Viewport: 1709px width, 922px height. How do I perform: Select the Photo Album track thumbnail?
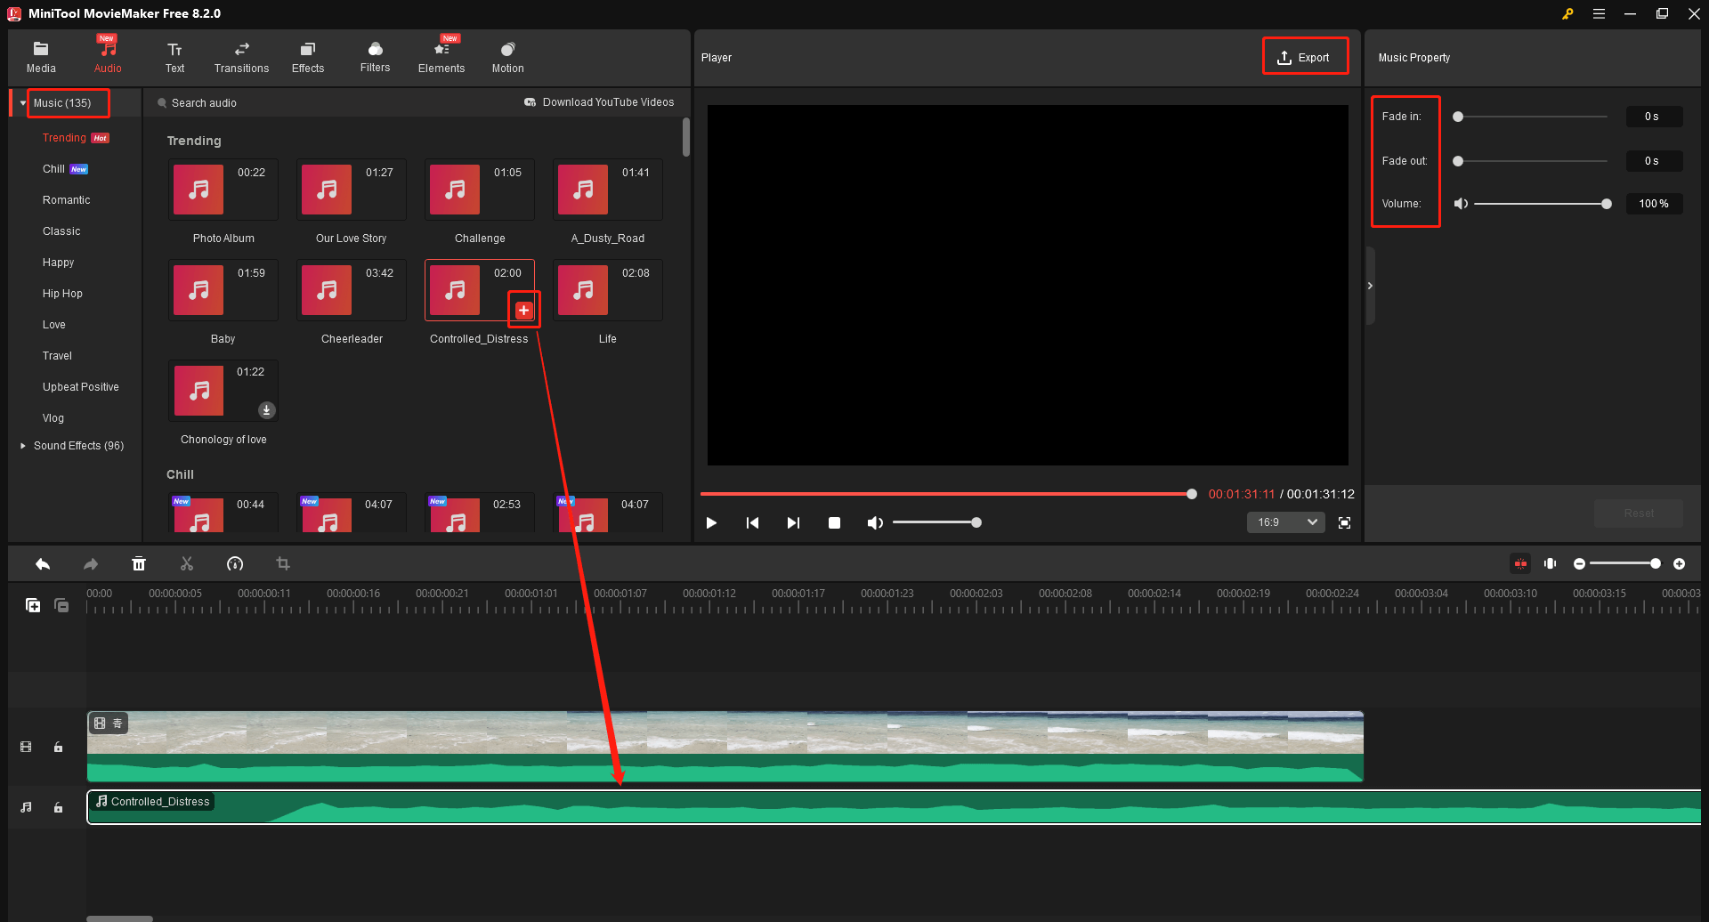pyautogui.click(x=223, y=190)
